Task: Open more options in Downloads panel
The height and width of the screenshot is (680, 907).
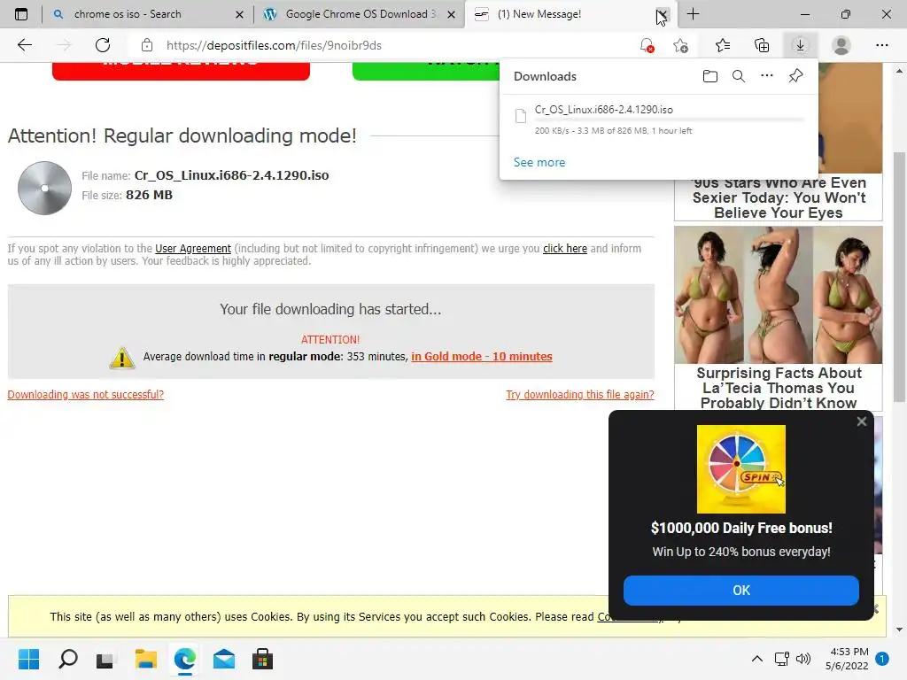Action: coord(766,75)
